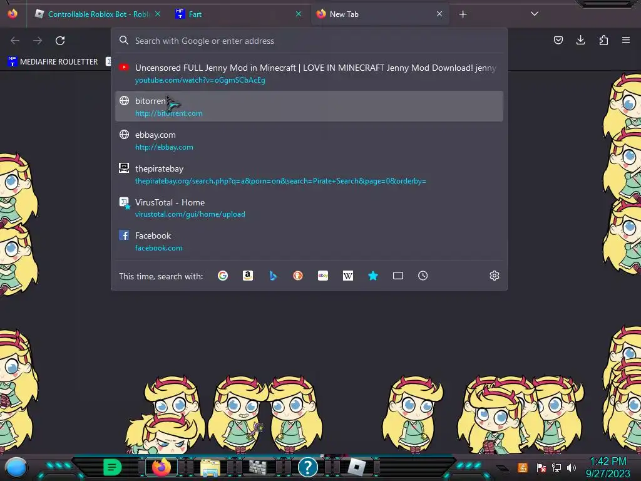Image resolution: width=641 pixels, height=481 pixels.
Task: Search this time with Bing
Action: (x=273, y=276)
